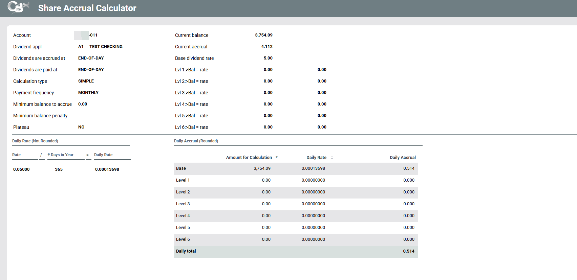577x280 pixels.
Task: Click the Daily Accrual (Rounded) section heading
Action: 196,141
